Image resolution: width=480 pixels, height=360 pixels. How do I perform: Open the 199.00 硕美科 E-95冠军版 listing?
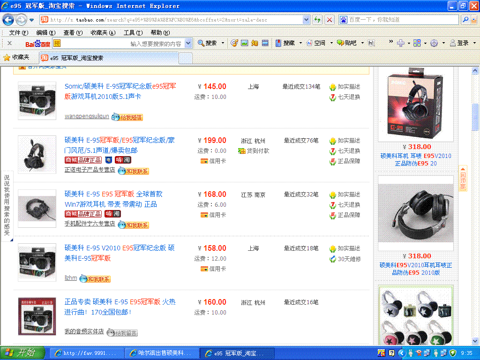tap(120, 145)
